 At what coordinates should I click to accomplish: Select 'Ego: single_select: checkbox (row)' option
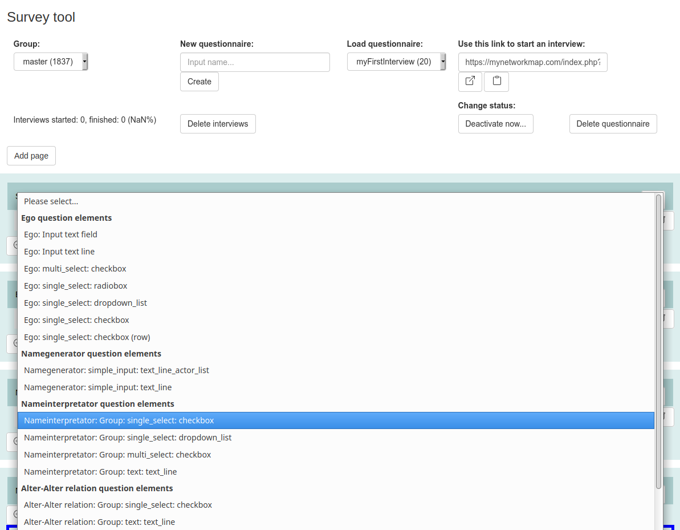point(336,337)
